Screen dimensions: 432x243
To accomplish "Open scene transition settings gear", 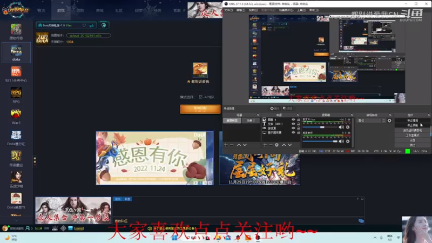I will click(389, 120).
